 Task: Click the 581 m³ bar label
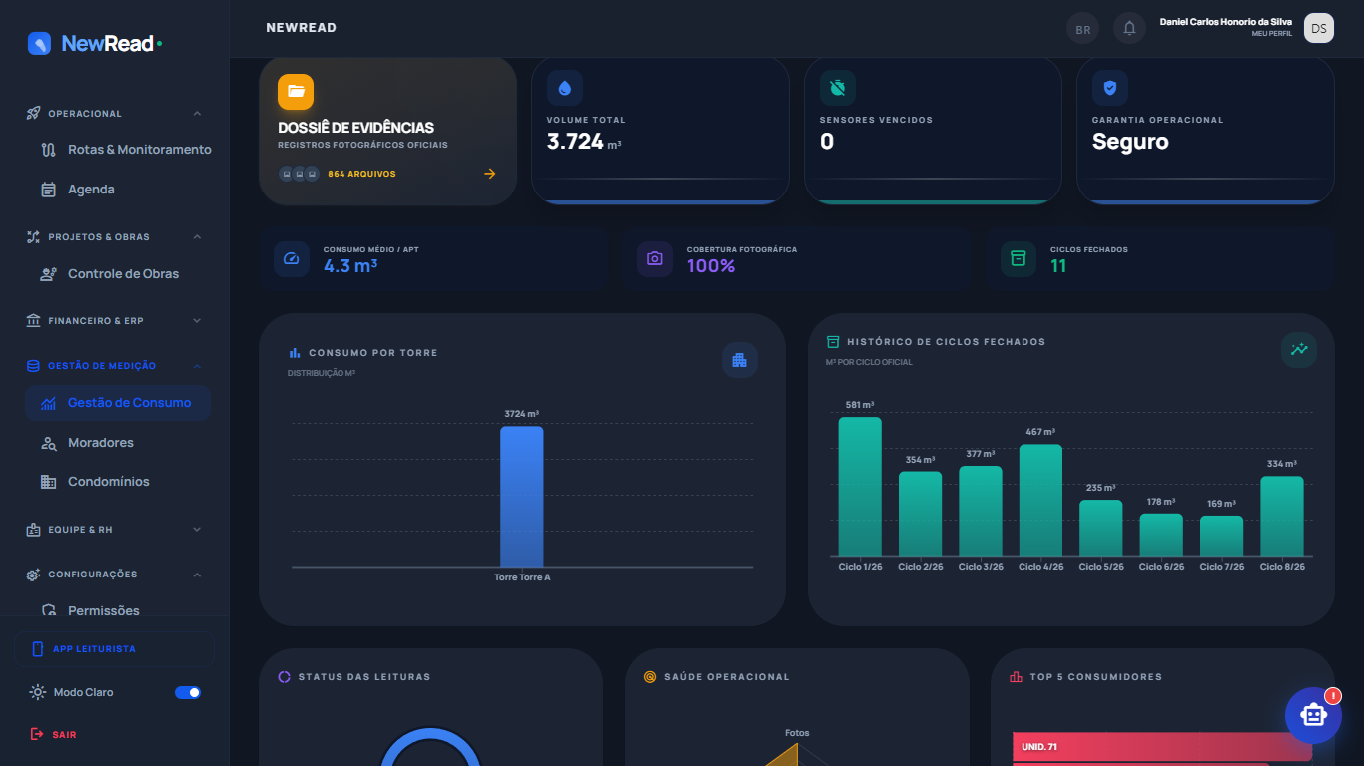860,405
